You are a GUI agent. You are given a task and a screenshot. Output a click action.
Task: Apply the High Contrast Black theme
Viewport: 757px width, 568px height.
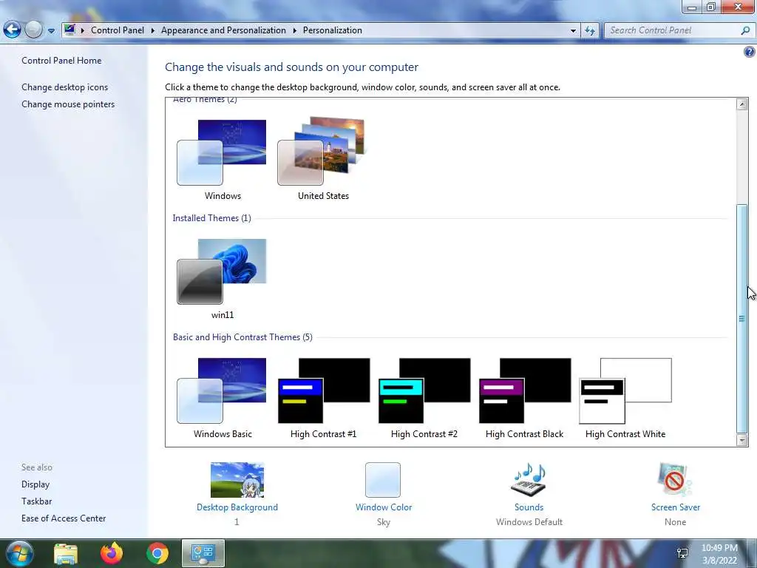(x=524, y=398)
